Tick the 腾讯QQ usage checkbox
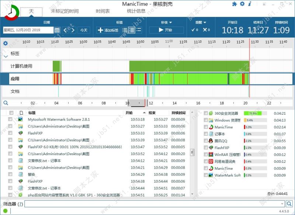Viewport: 295px width, 215px height. tap(206, 141)
